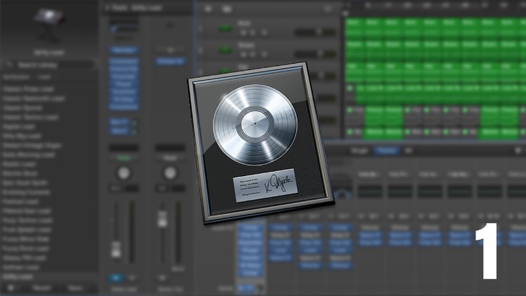Click the playhead marker in the ruler

[345, 13]
